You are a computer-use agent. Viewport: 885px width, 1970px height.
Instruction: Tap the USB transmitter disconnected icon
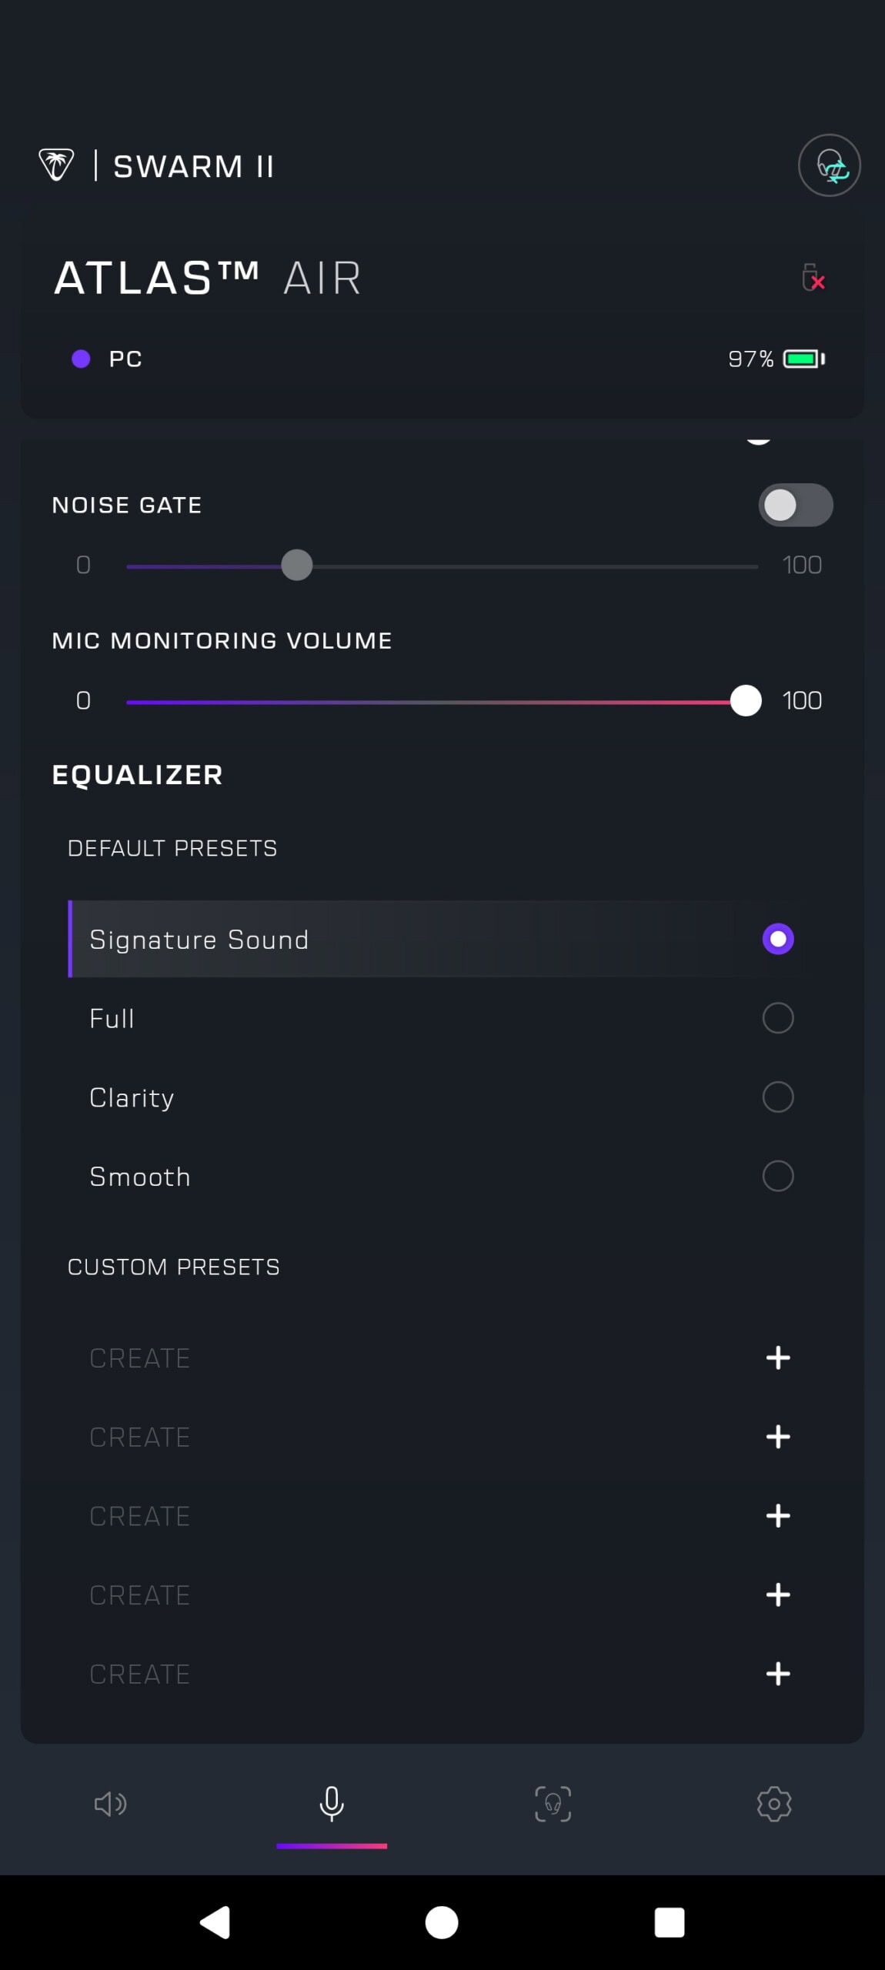coord(813,278)
